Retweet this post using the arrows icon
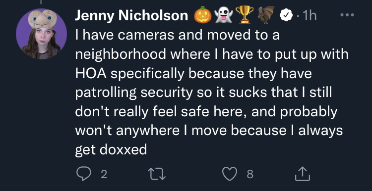 [157, 174]
